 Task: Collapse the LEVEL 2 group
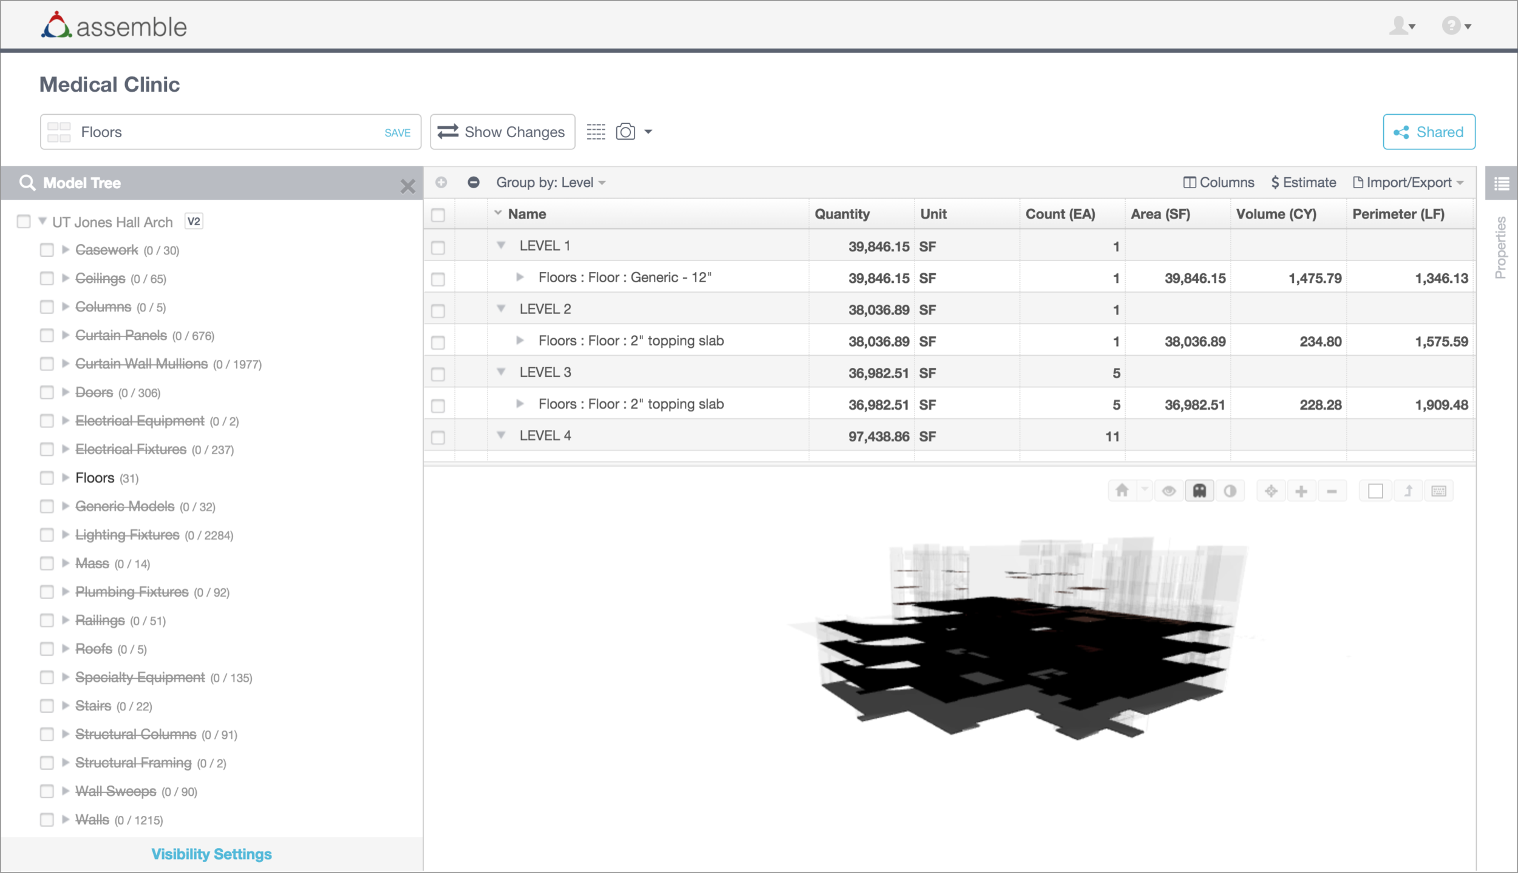502,308
